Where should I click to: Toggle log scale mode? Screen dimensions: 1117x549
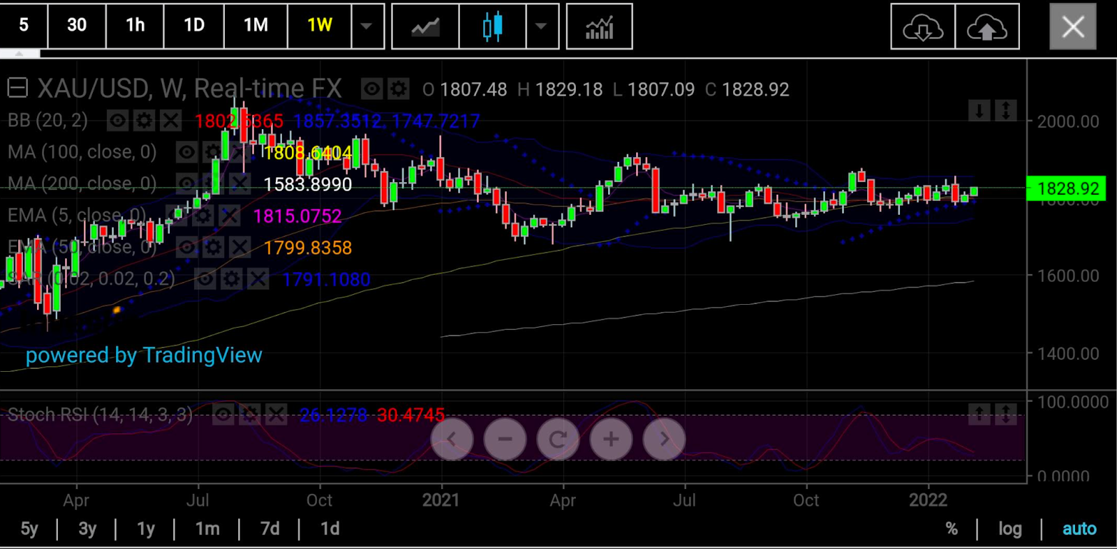[x=1009, y=529]
